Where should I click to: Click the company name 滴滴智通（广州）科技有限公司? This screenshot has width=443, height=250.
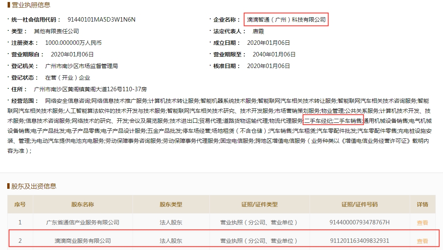pyautogui.click(x=286, y=20)
